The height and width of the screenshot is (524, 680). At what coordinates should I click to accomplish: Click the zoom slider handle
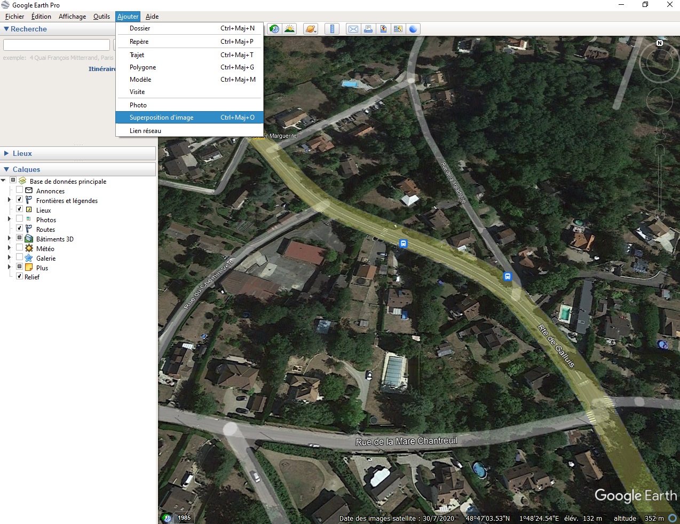tap(660, 183)
